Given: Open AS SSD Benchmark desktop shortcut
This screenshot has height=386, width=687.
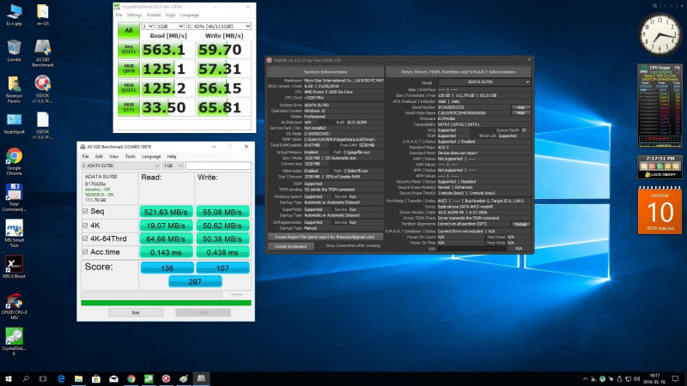Looking at the screenshot, I should 42,53.
